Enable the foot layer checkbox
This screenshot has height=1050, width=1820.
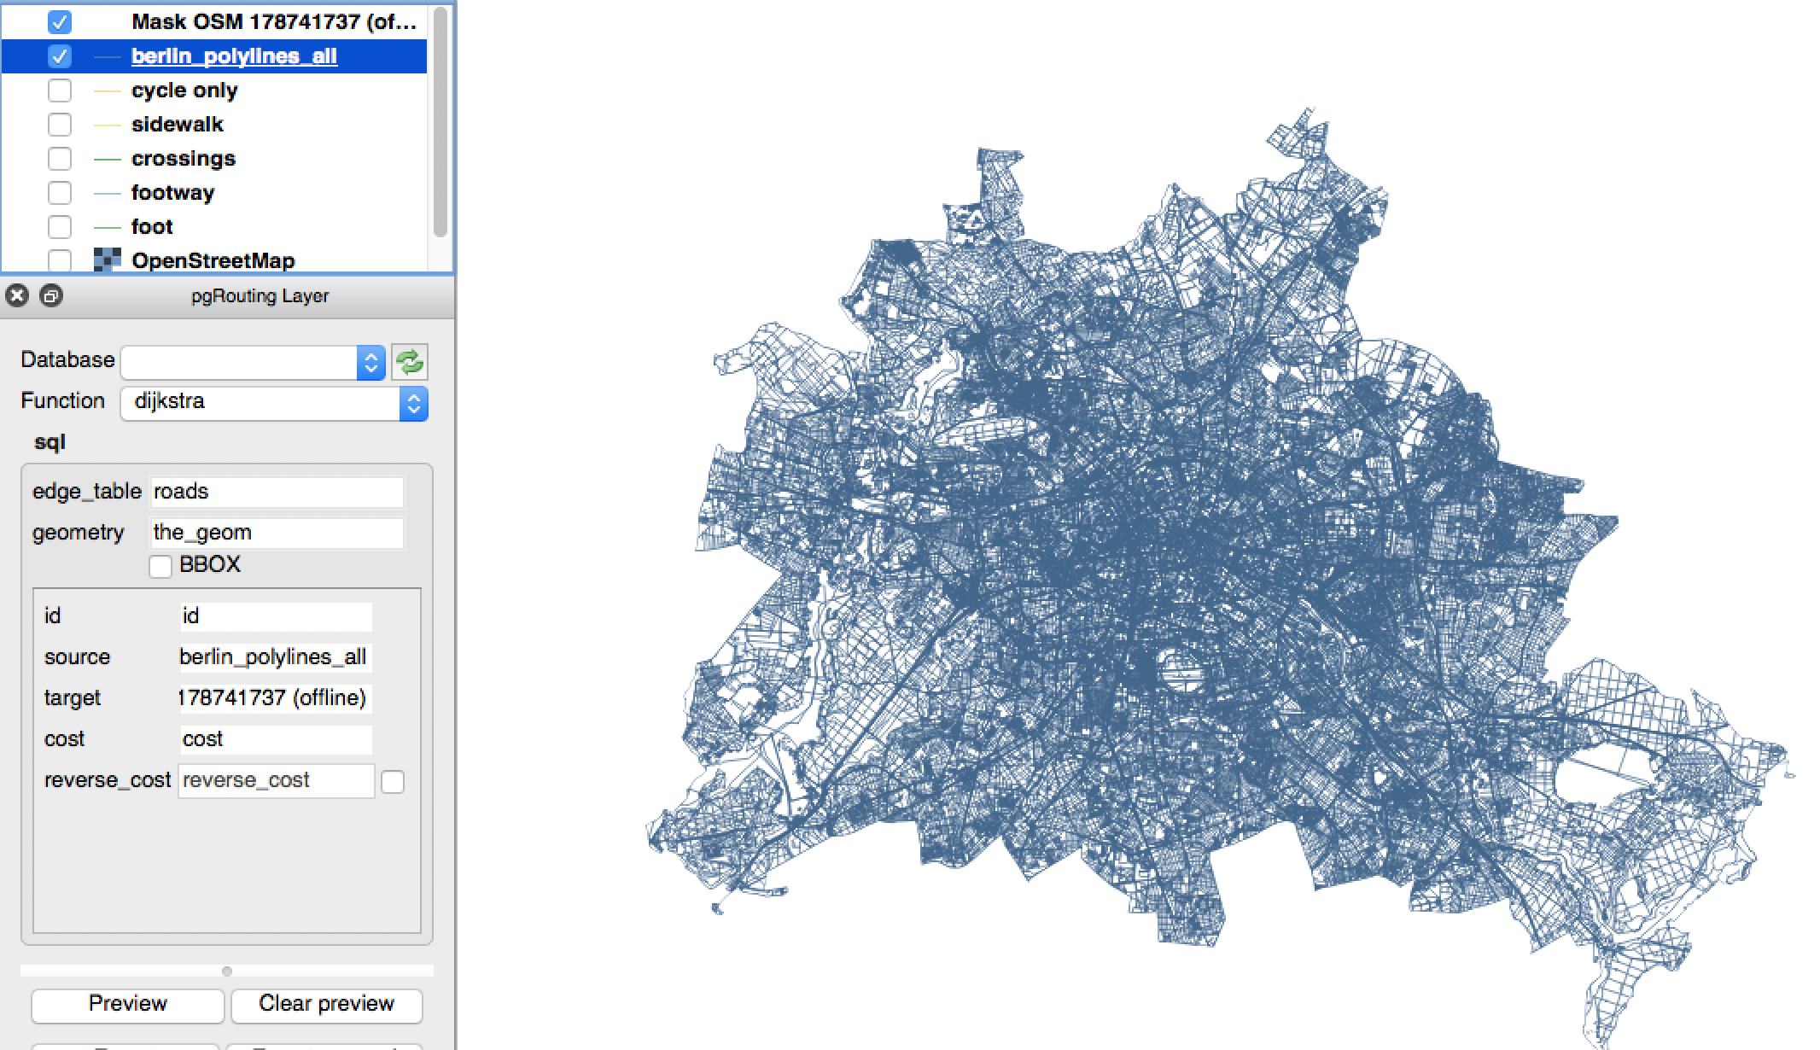60,227
